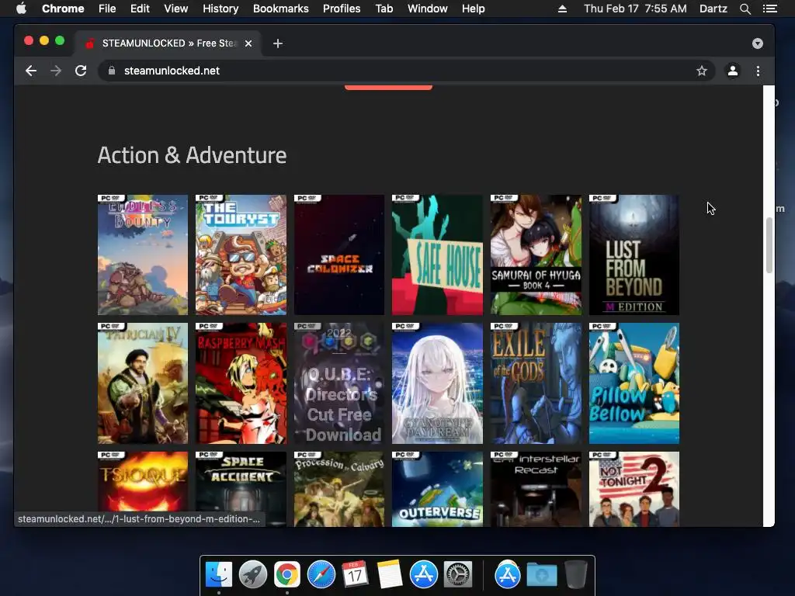Open Spotlight search in the menu bar
This screenshot has height=596, width=795.
coord(745,9)
